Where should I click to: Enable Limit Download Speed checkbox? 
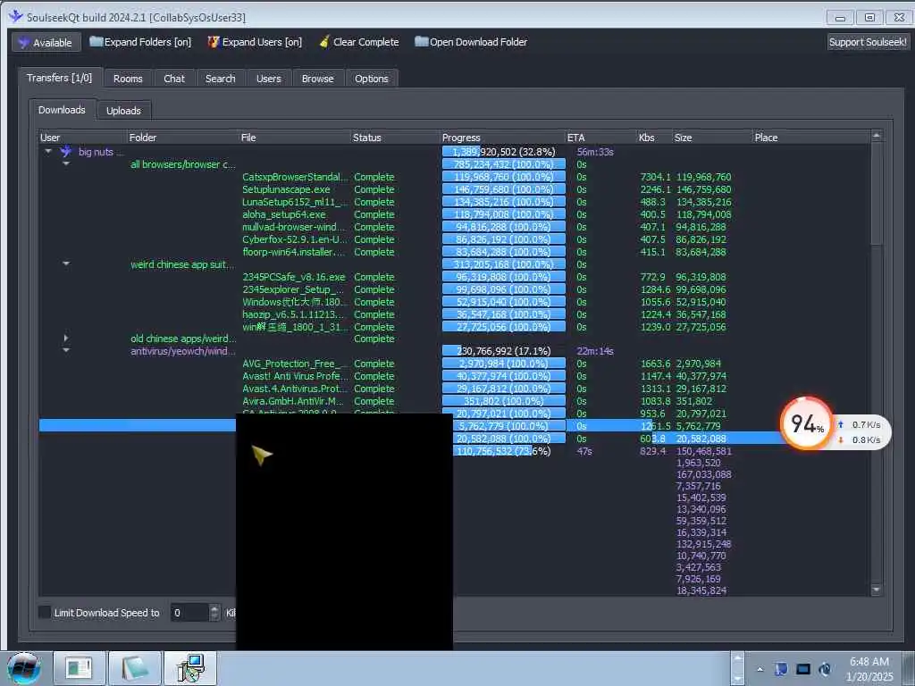click(45, 612)
